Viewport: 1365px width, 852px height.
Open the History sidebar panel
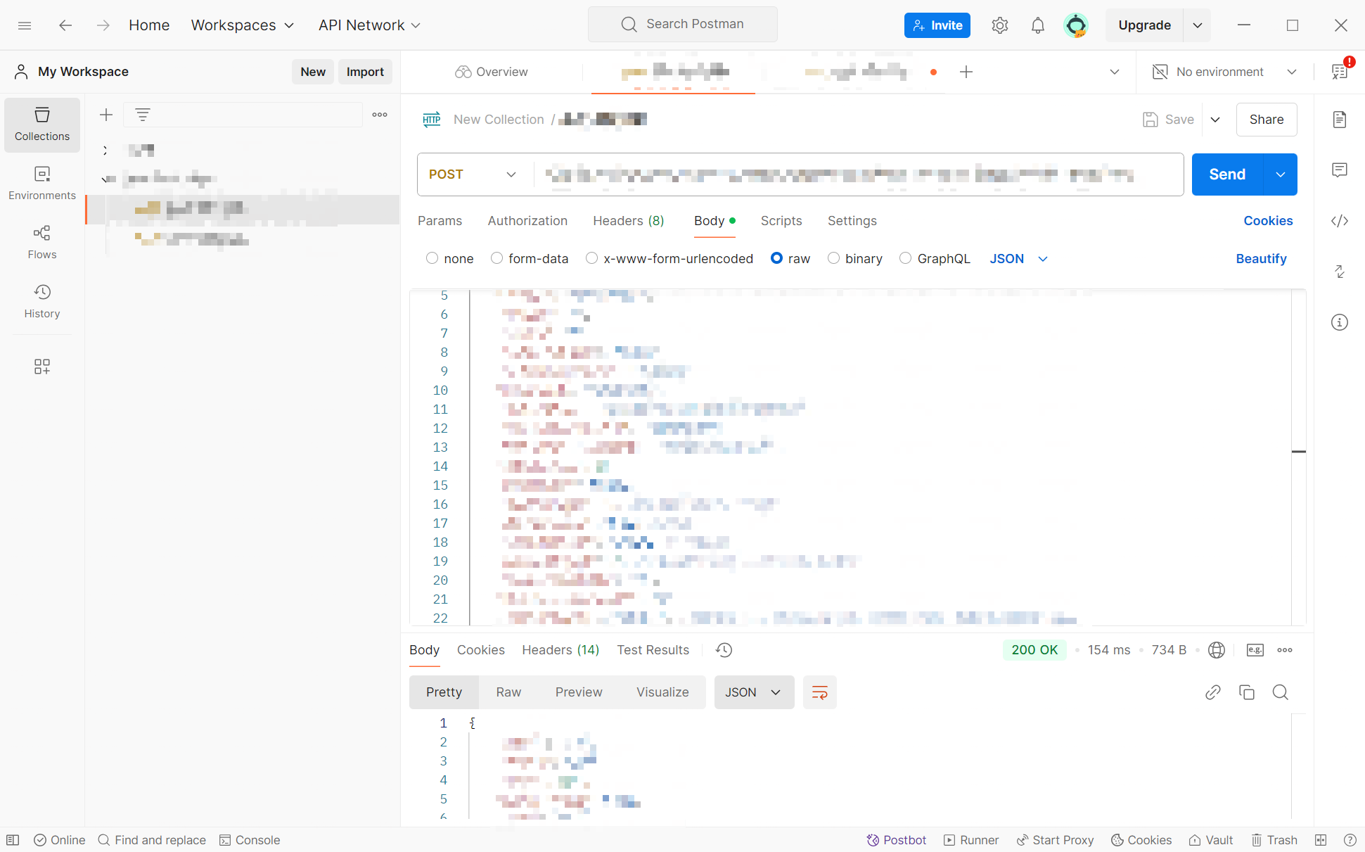42,301
